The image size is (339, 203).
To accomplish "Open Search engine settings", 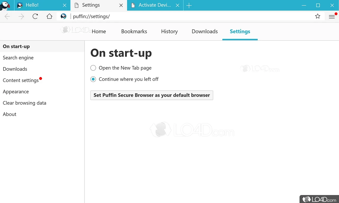I will point(42,58).
